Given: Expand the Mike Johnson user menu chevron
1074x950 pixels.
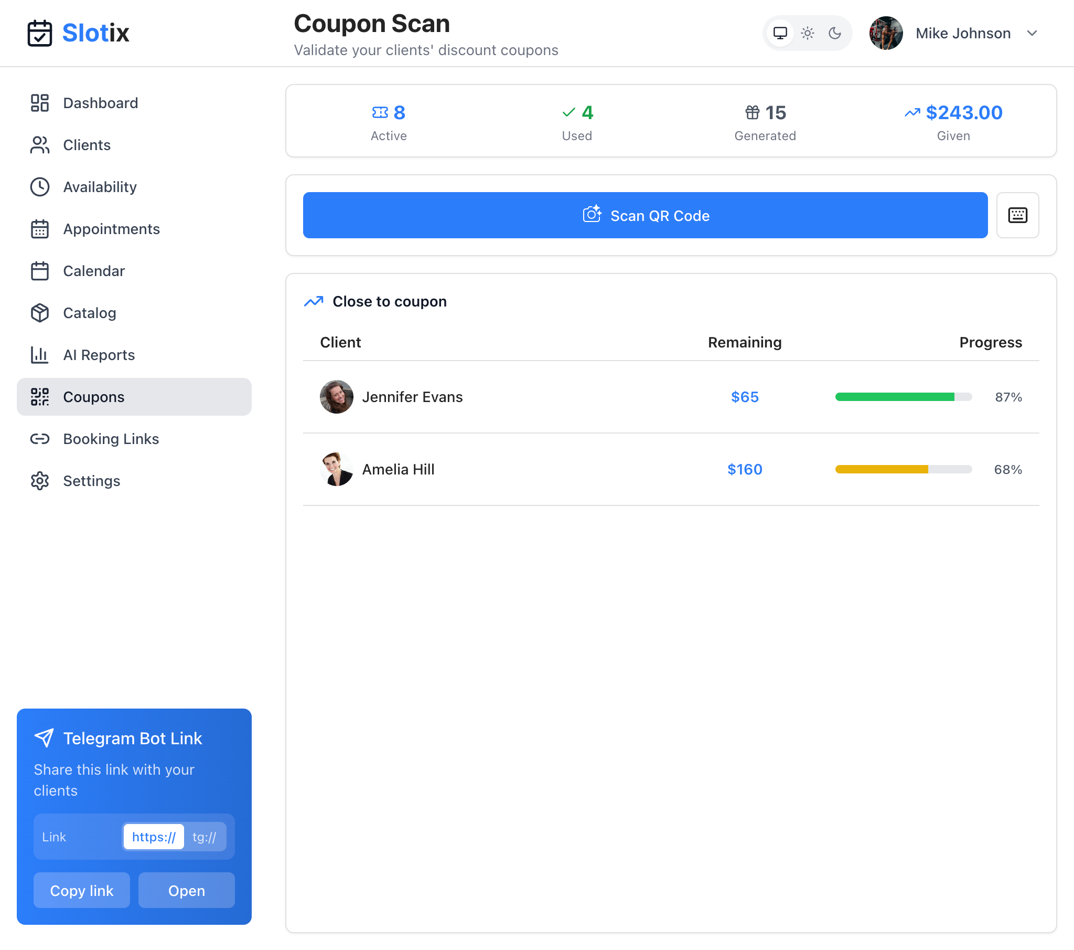Looking at the screenshot, I should pos(1032,33).
